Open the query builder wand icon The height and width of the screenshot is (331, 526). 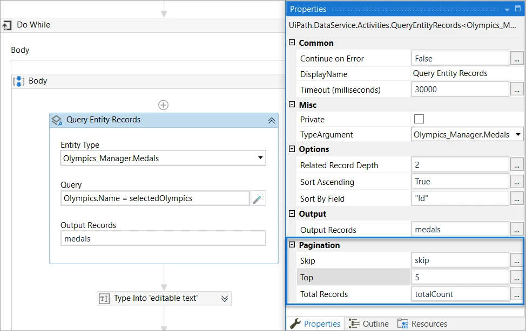pos(258,198)
